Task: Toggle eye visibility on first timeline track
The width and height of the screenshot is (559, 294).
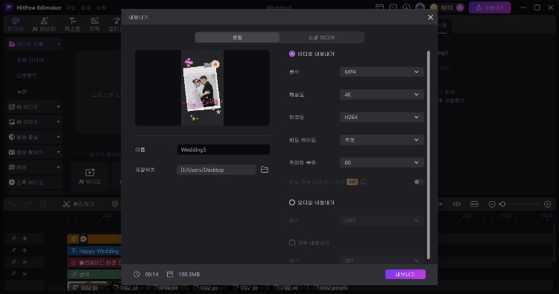Action: point(25,238)
